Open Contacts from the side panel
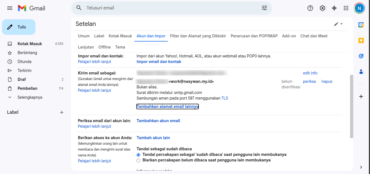Screen dimensions: 370x174 (361, 72)
